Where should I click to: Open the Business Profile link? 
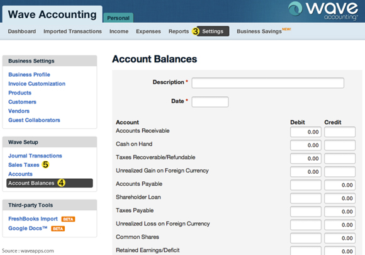pyautogui.click(x=29, y=74)
